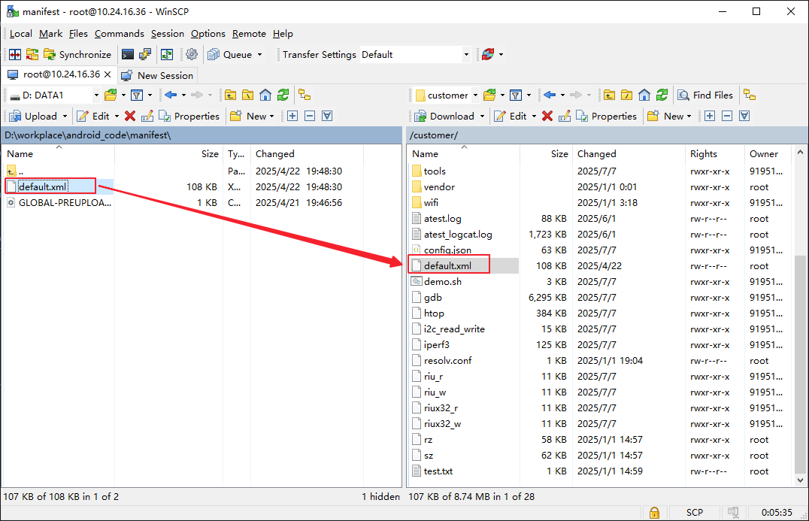
Task: Delete the selected remote file with red X
Action: click(x=547, y=116)
